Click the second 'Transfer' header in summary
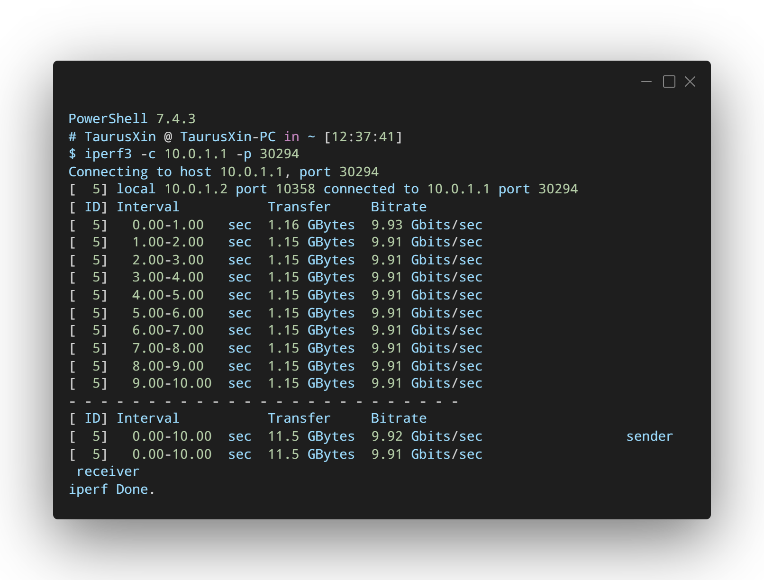This screenshot has width=764, height=580. [299, 418]
